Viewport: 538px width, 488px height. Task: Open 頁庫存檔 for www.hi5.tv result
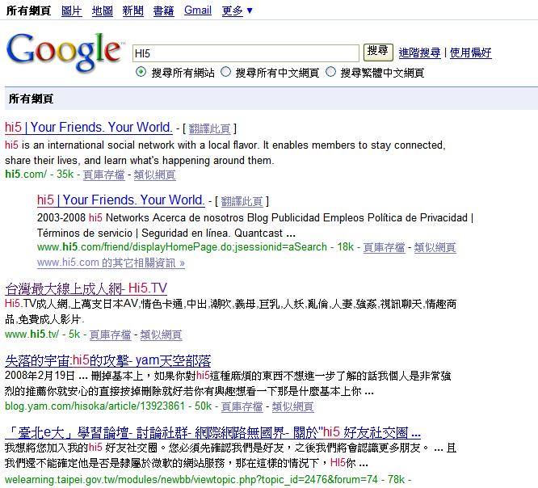point(110,334)
